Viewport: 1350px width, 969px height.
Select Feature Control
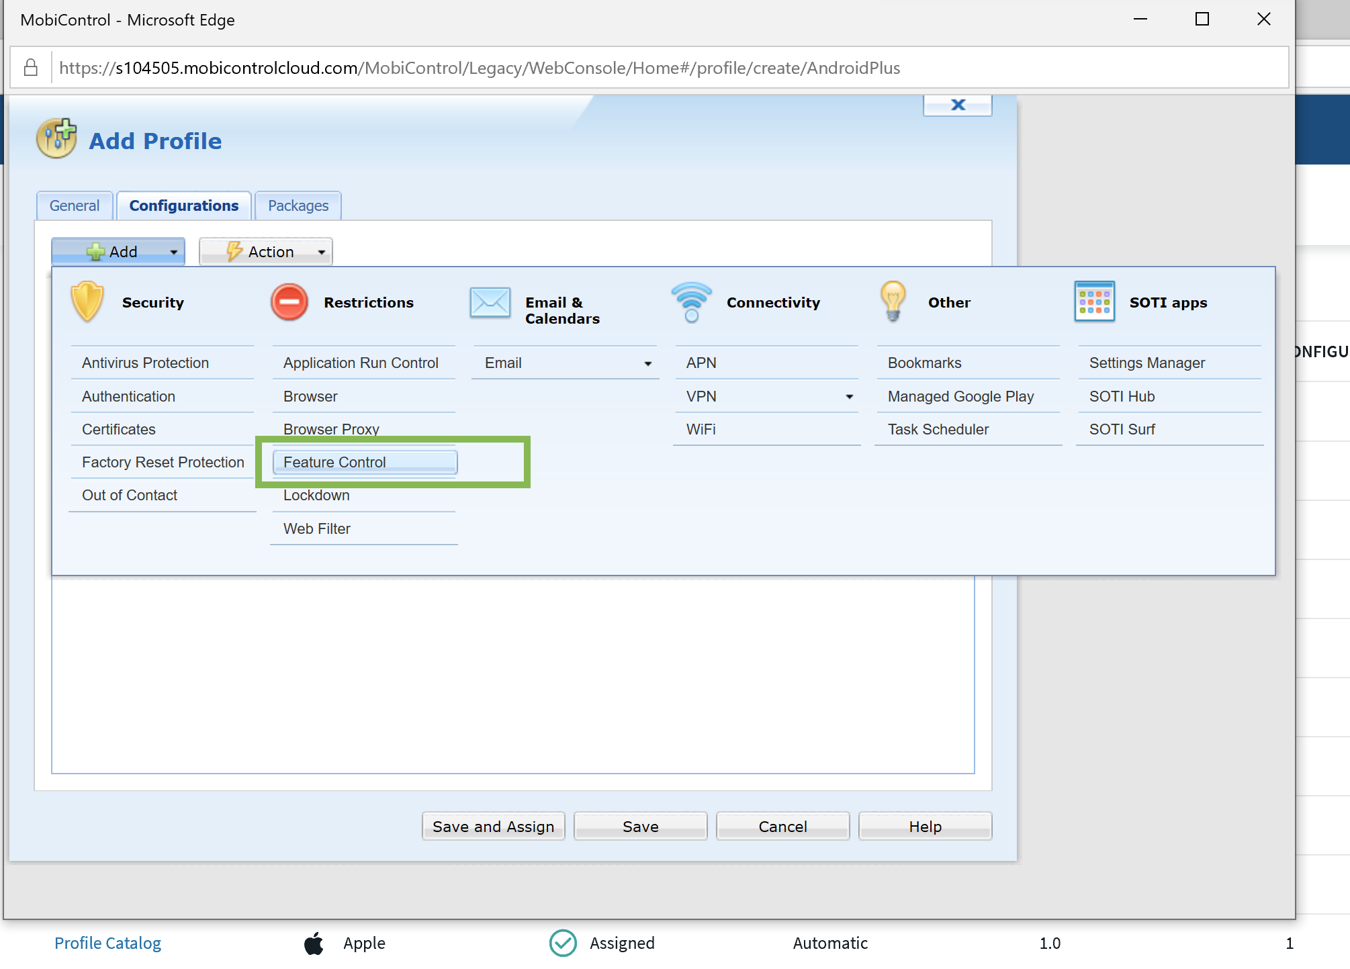pyautogui.click(x=365, y=462)
